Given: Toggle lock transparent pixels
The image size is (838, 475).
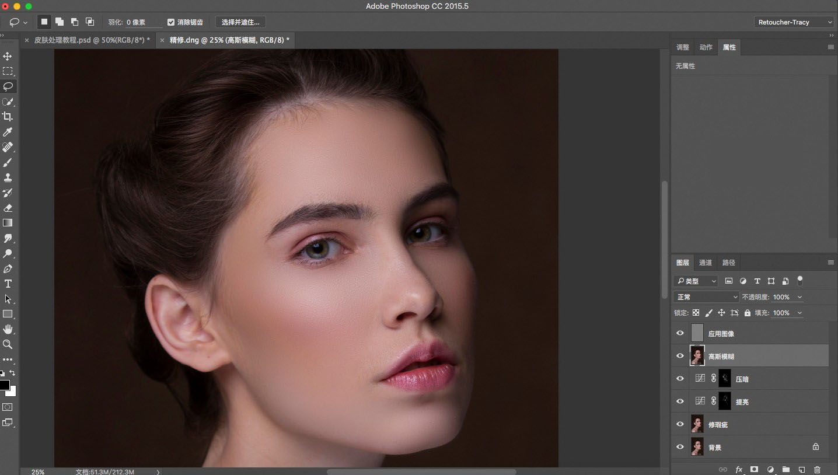Looking at the screenshot, I should click(x=696, y=313).
